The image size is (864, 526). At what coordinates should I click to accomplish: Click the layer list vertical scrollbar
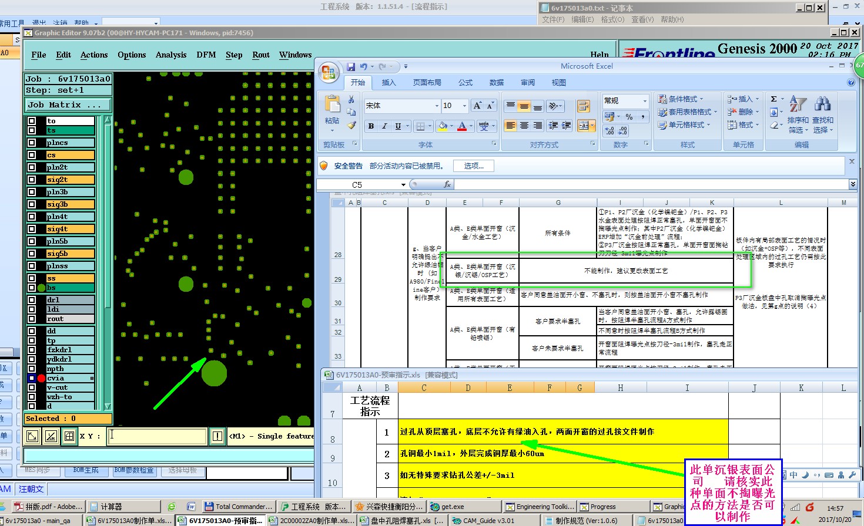tap(108, 263)
